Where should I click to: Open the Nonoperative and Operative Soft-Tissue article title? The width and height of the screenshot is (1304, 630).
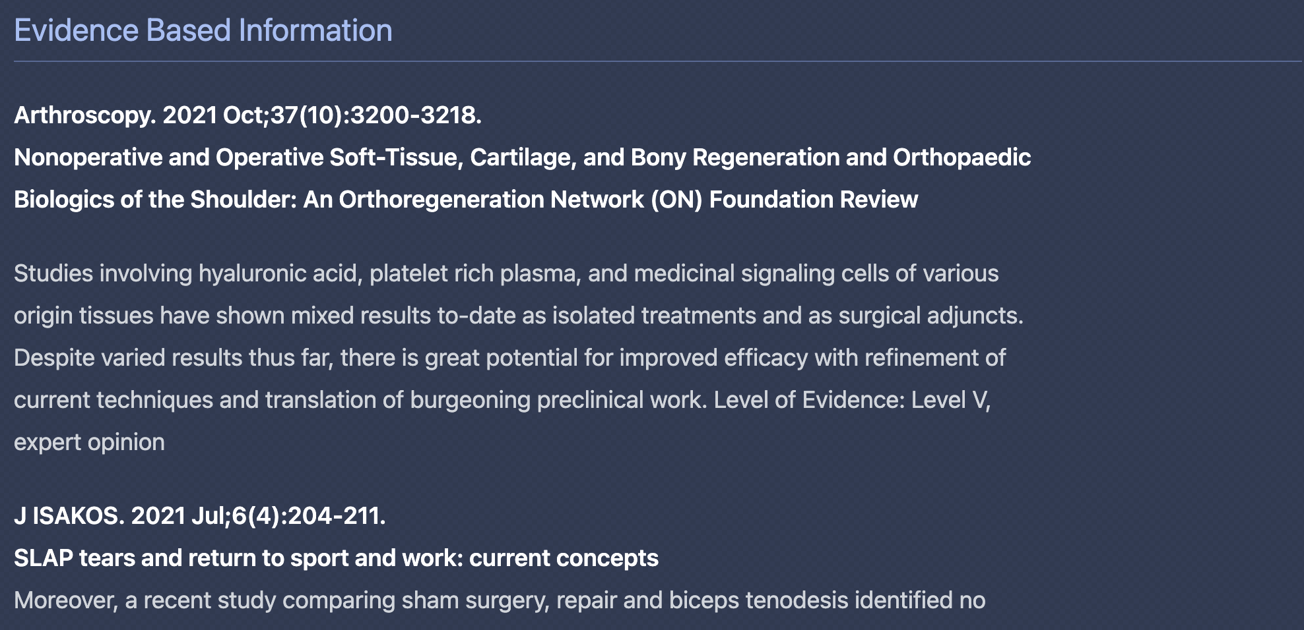click(522, 157)
